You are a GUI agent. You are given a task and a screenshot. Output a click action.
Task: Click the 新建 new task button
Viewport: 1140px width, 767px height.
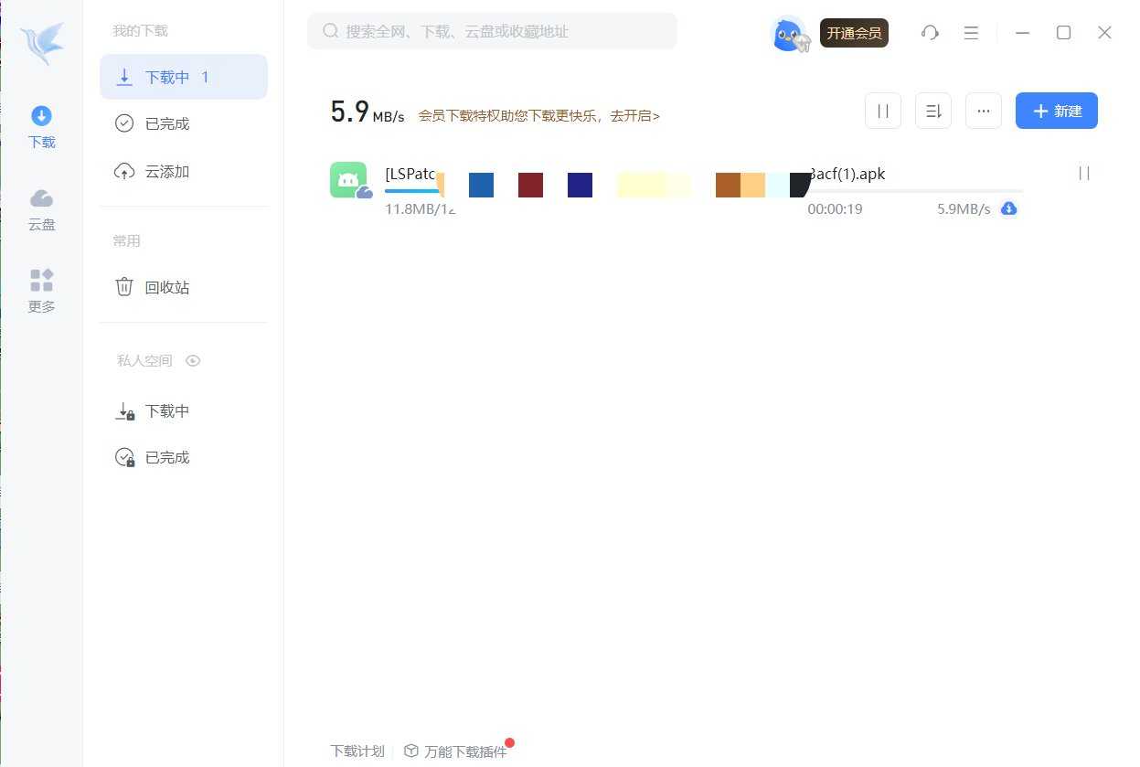1057,111
